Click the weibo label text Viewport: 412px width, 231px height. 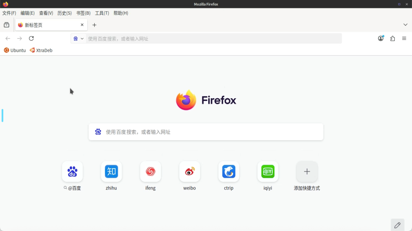190,188
